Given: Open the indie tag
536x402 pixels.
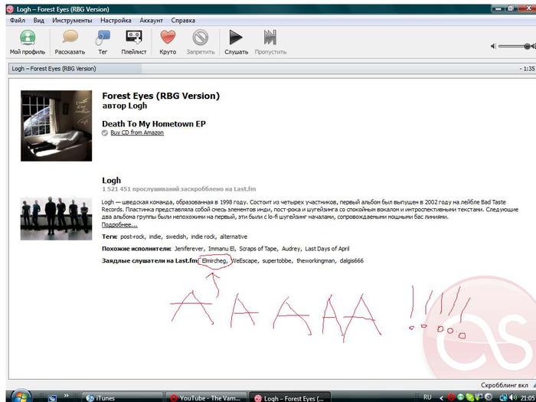Looking at the screenshot, I should tap(155, 237).
